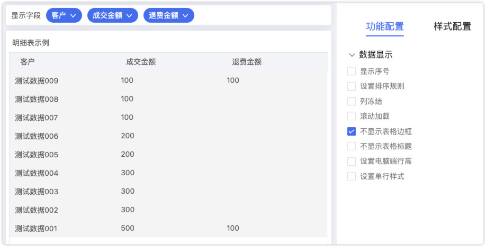
Task: Click the 500 amount cell
Action: click(x=128, y=229)
